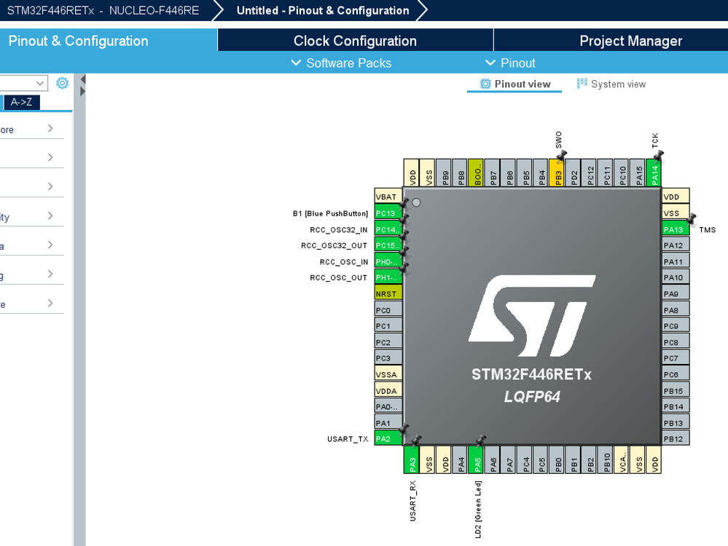Viewport: 728px width, 546px height.
Task: Click the PC0 pin
Action: pyautogui.click(x=388, y=310)
